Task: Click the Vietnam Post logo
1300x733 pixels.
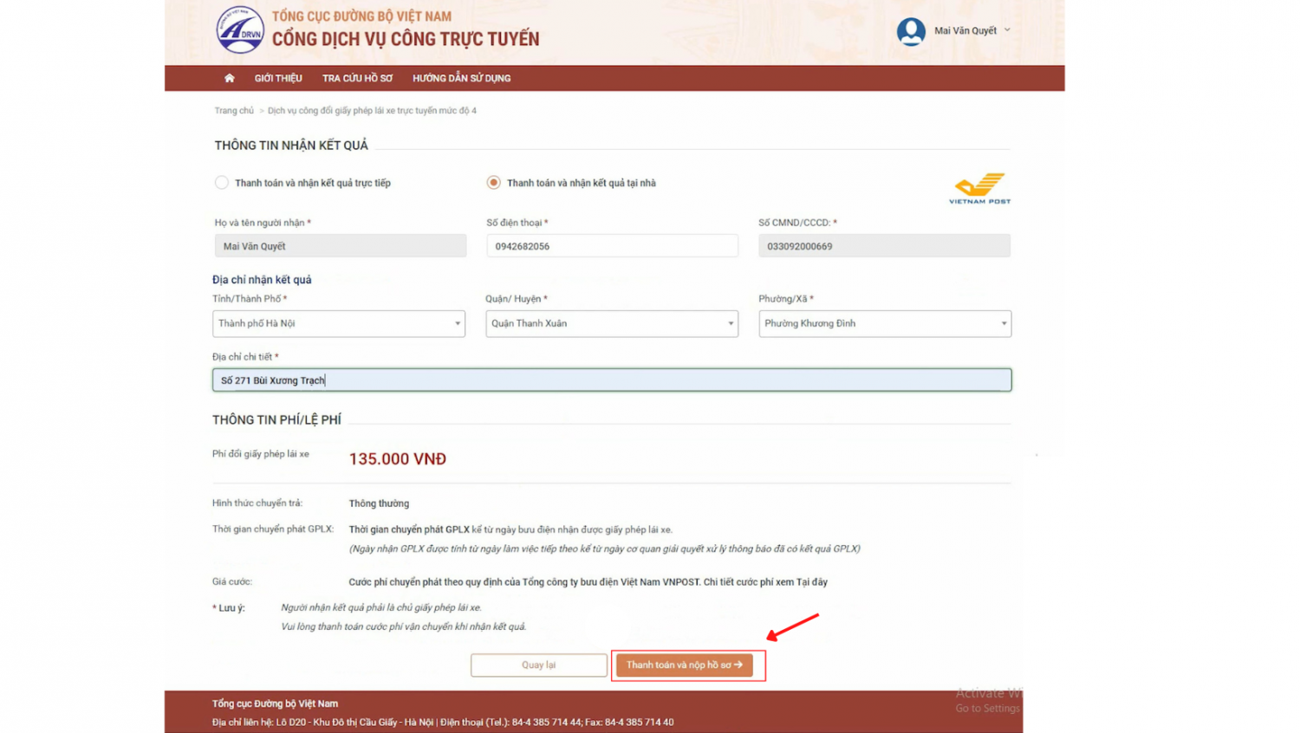Action: coord(979,188)
